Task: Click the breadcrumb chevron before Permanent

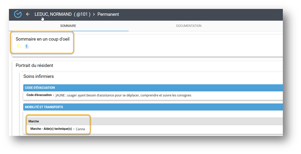Action: click(x=94, y=14)
